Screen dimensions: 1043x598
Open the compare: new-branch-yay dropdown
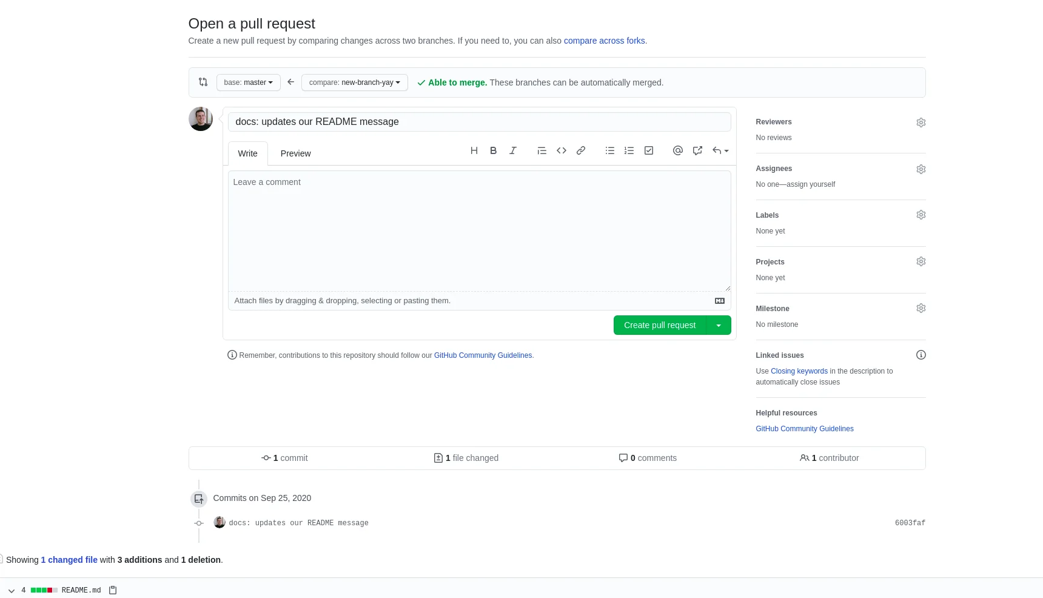(354, 82)
